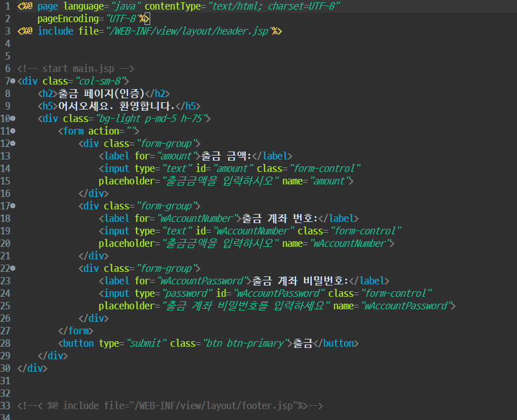Place cursor in 'pageEncoding' on line 2
This screenshot has height=420, width=517.
[x=68, y=19]
